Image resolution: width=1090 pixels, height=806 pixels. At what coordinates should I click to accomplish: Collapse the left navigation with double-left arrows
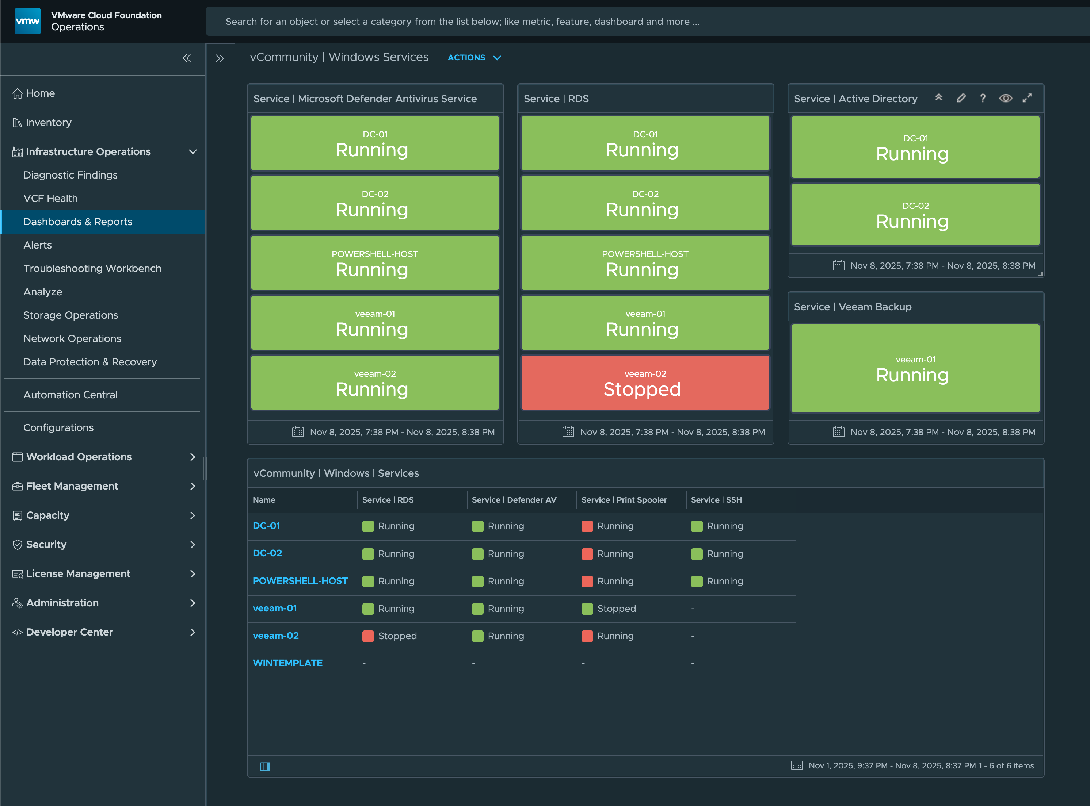point(186,58)
